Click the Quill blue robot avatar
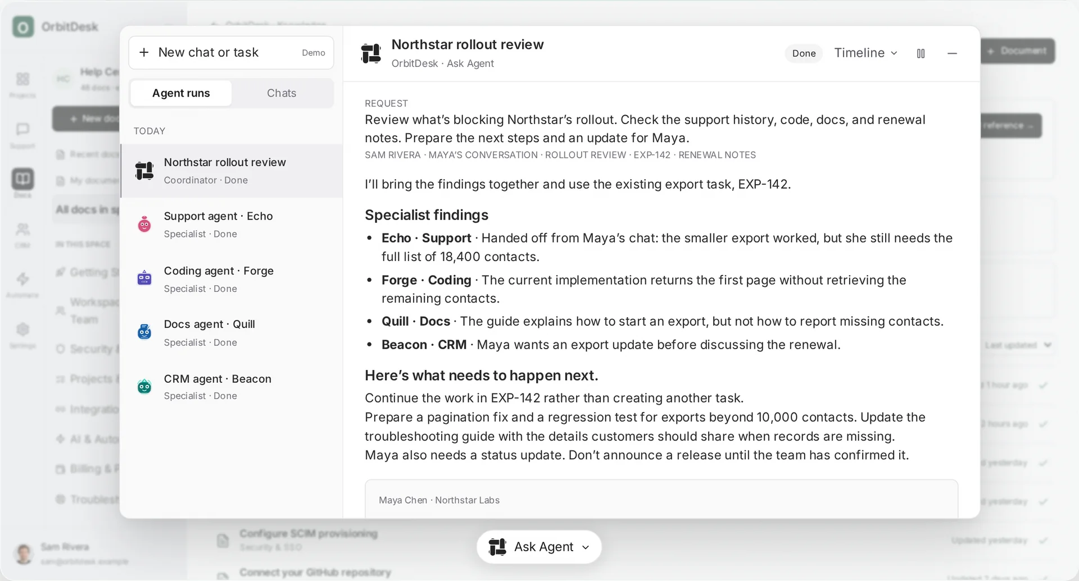The height and width of the screenshot is (581, 1079). pyautogui.click(x=144, y=332)
